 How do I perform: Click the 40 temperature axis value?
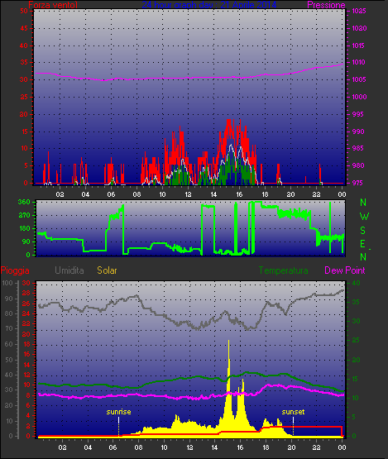click(356, 283)
